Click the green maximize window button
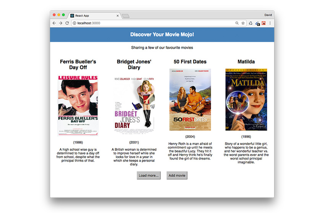Image resolution: width=325 pixels, height=213 pixels. pos(63,15)
